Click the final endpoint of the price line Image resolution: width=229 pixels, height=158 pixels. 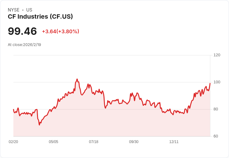[x=210, y=83]
